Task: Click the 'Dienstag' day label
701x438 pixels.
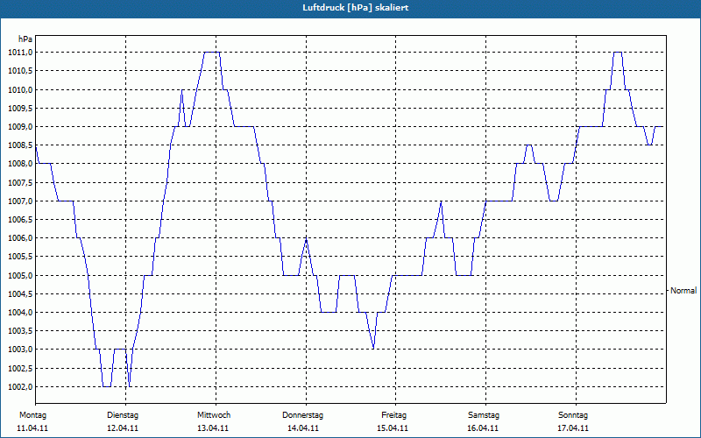Action: coord(123,415)
